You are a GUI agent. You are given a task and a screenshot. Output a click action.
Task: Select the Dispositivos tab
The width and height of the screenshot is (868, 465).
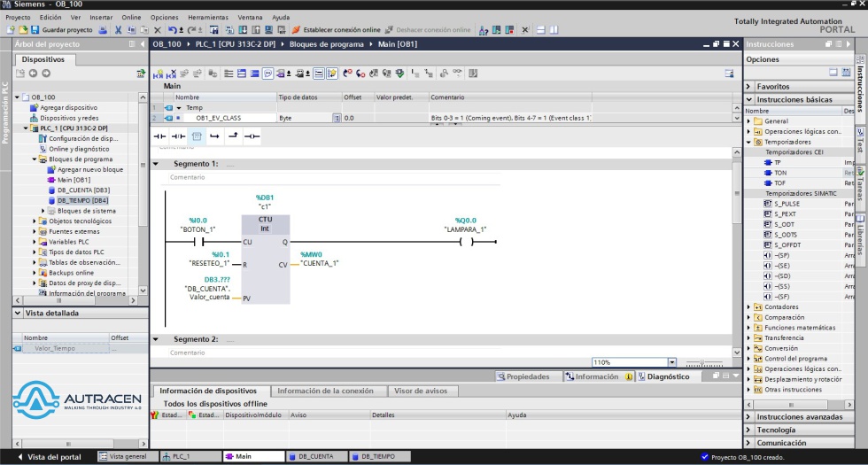pyautogui.click(x=43, y=59)
